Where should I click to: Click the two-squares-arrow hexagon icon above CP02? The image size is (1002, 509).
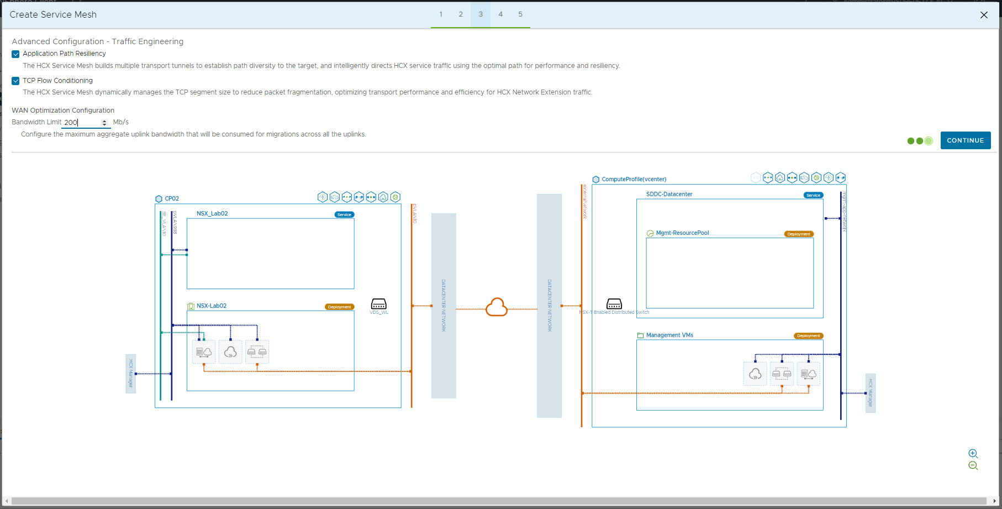pos(359,197)
